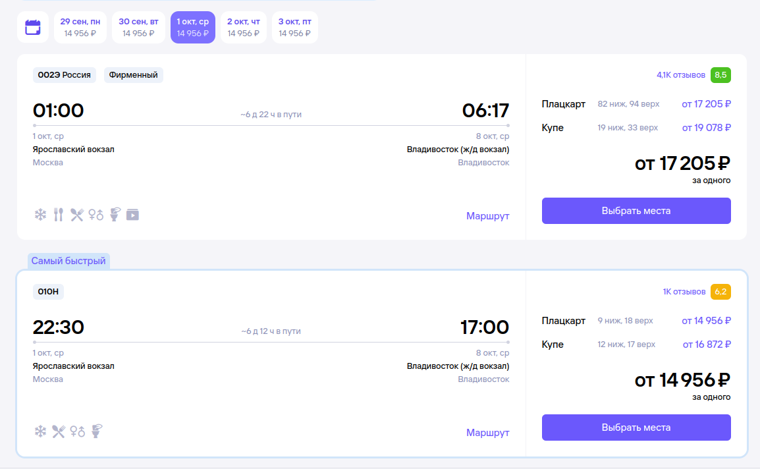Click the bio-toilet icon on train 010Н
This screenshot has width=760, height=469.
click(x=97, y=431)
